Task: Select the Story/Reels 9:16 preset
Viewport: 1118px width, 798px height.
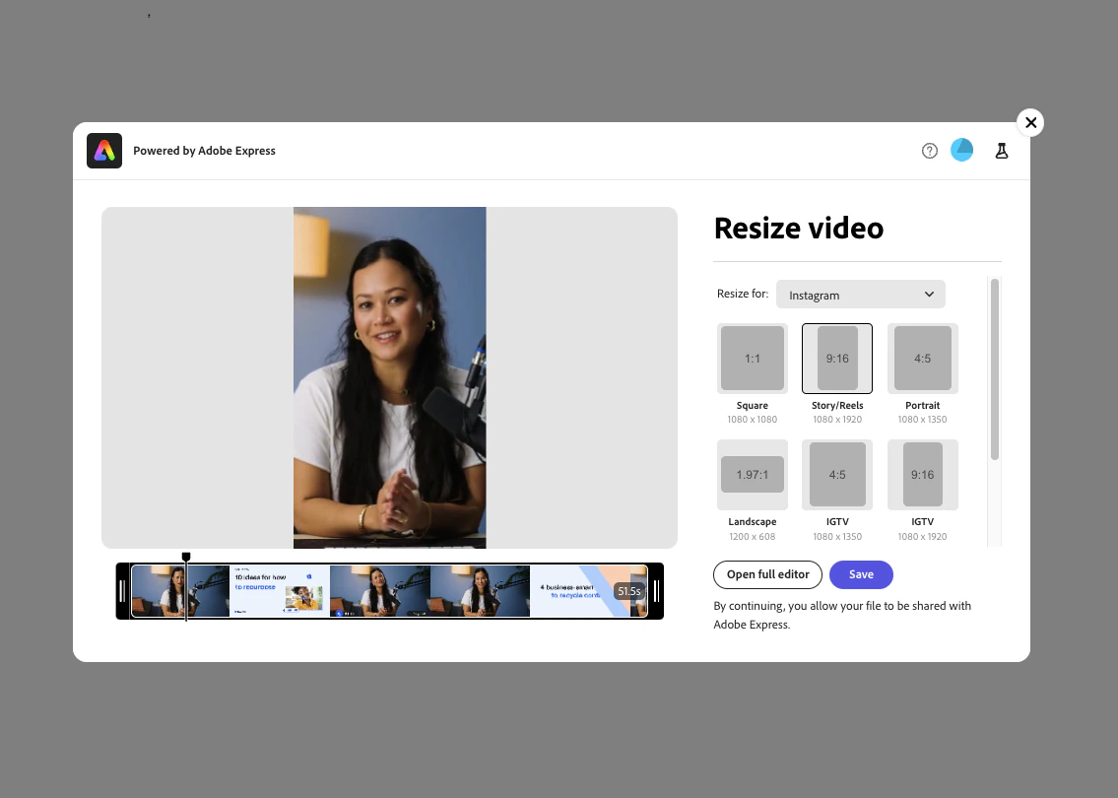Action: point(836,358)
